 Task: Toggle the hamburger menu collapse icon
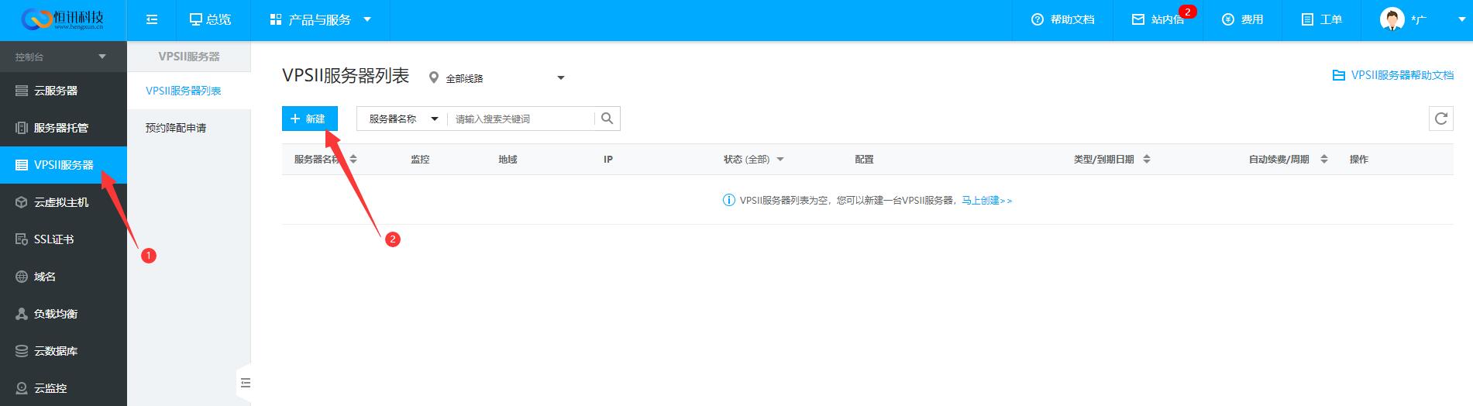tap(152, 20)
